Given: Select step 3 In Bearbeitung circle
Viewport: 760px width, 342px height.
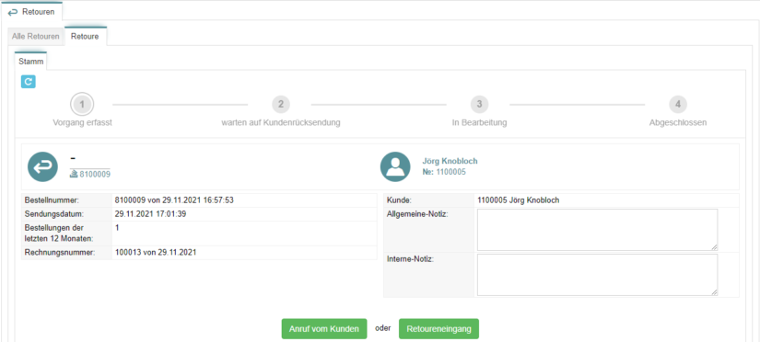Looking at the screenshot, I should click(479, 104).
